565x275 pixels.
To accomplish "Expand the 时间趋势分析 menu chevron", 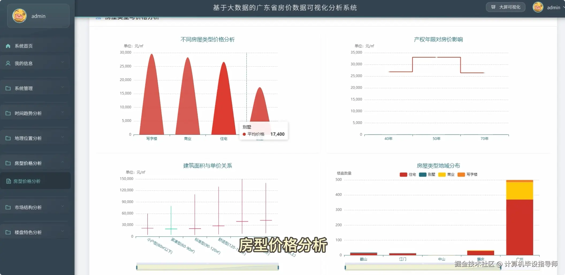I will [62, 112].
